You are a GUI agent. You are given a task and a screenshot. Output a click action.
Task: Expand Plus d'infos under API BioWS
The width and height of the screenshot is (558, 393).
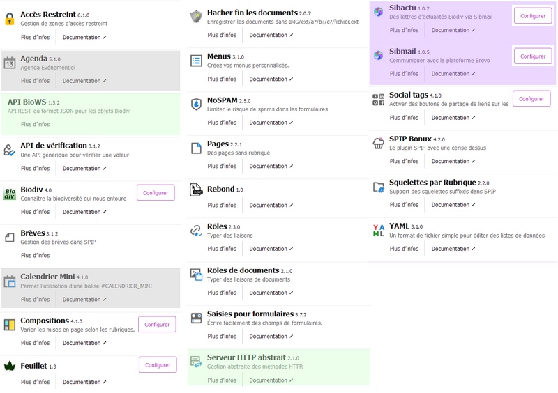point(36,125)
